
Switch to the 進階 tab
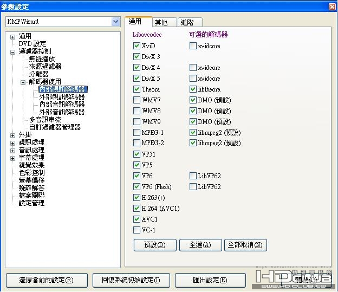(190, 22)
